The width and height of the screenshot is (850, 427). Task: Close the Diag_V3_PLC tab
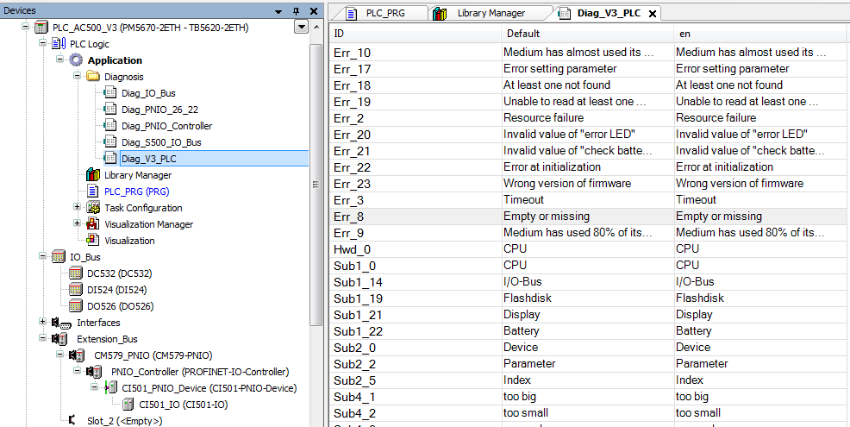pyautogui.click(x=653, y=14)
